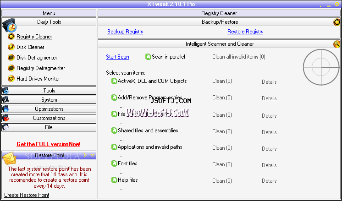Click the Registry Defragmenter icon

point(11,68)
